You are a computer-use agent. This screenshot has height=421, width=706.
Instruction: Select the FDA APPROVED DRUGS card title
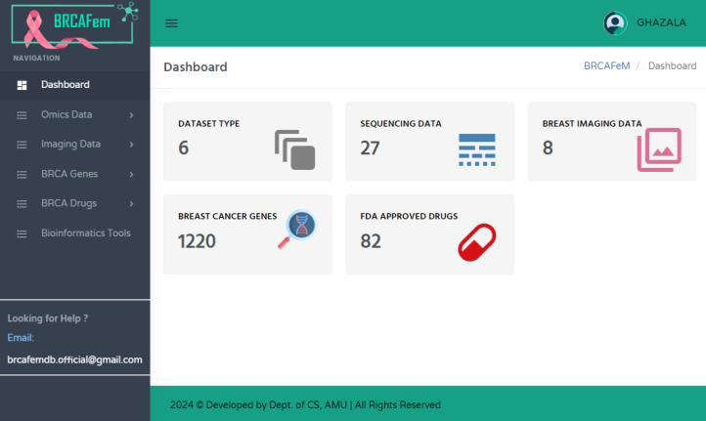tap(409, 216)
